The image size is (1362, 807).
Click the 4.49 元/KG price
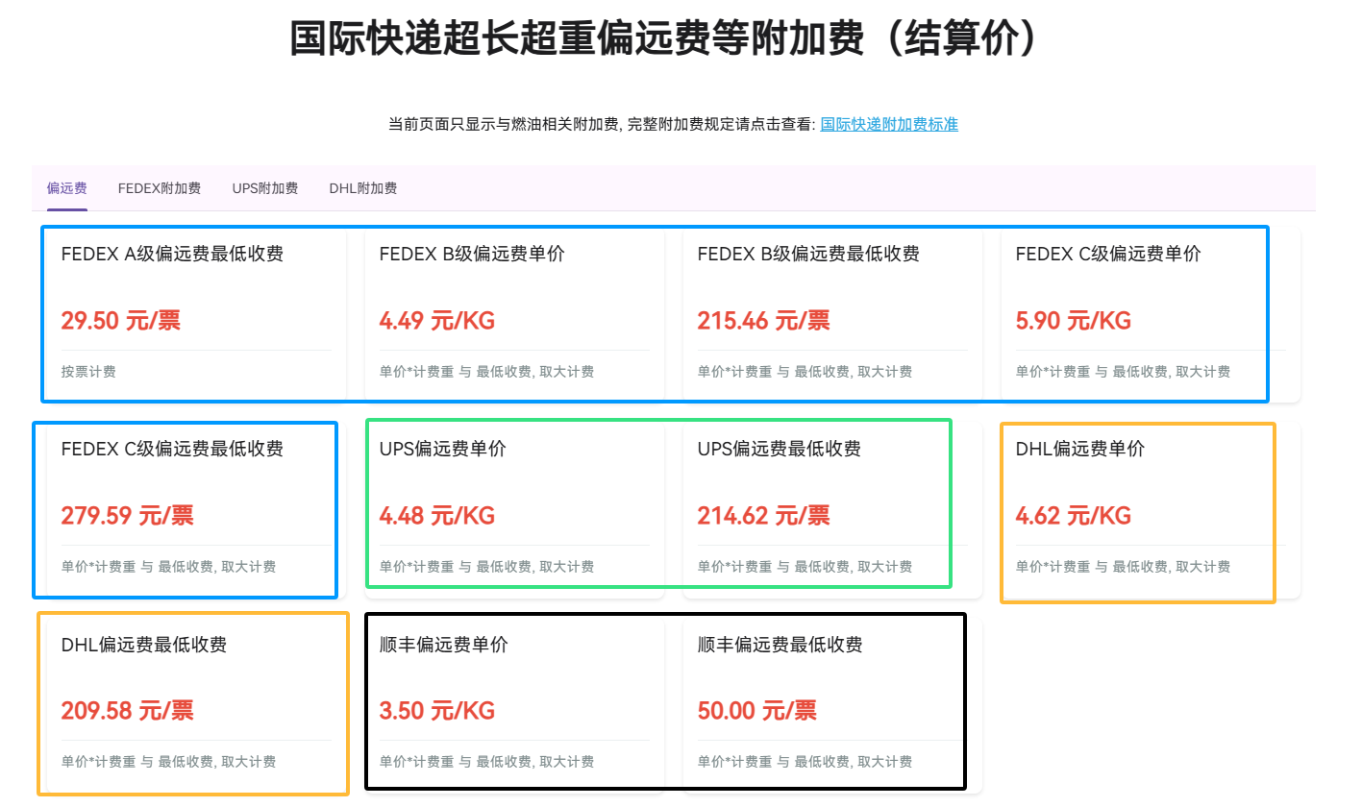pyautogui.click(x=437, y=320)
